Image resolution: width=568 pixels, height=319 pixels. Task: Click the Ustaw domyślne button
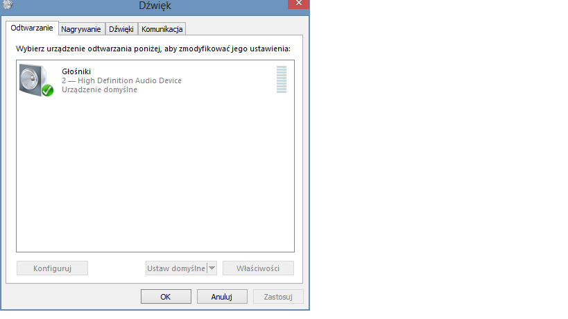click(x=176, y=268)
